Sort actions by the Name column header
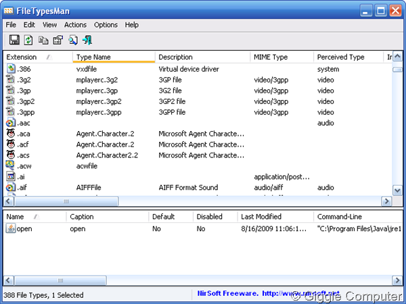The image size is (406, 304). pos(35,217)
